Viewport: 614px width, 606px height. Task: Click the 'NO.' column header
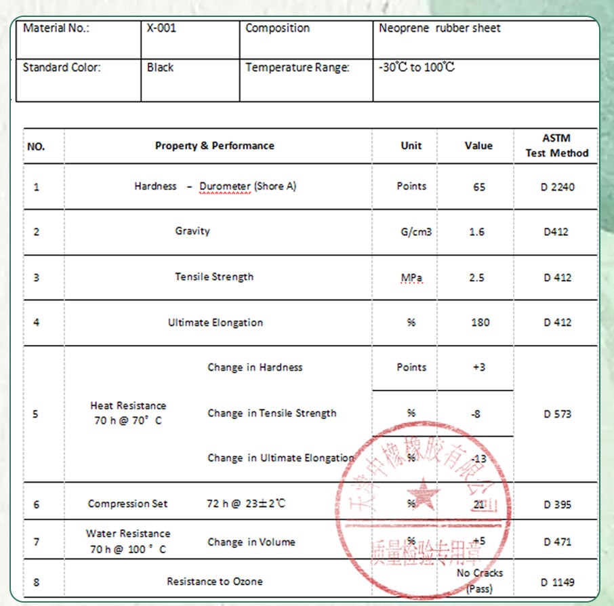pyautogui.click(x=36, y=146)
